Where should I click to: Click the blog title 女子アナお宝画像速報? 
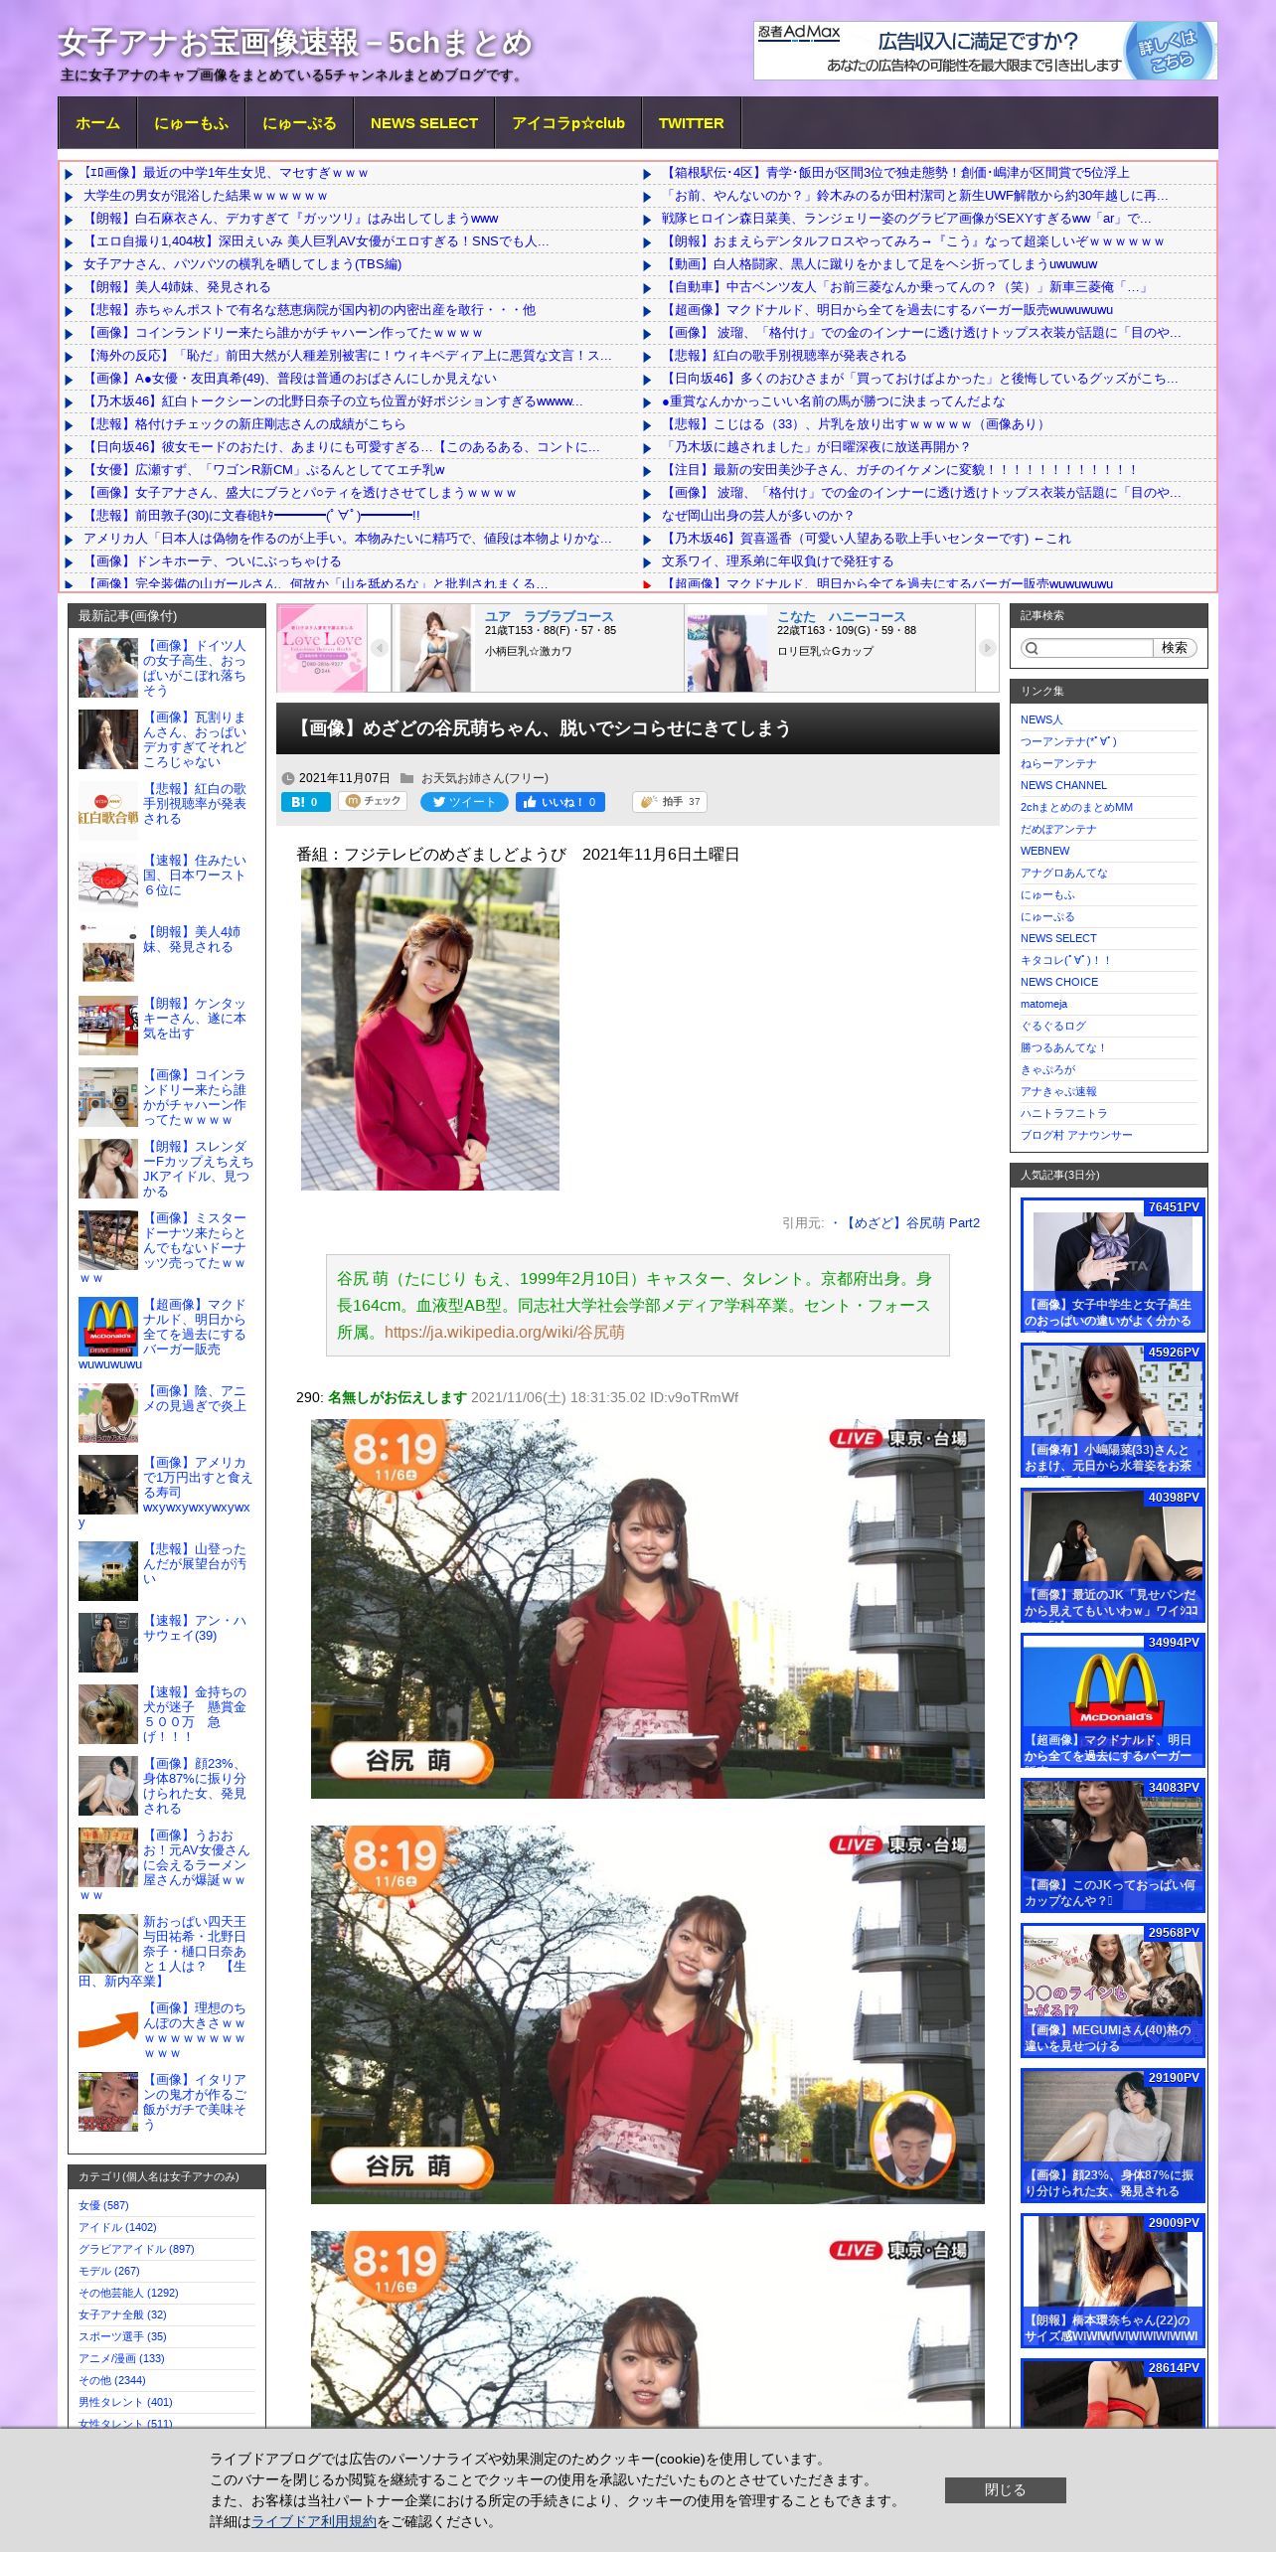[x=295, y=43]
